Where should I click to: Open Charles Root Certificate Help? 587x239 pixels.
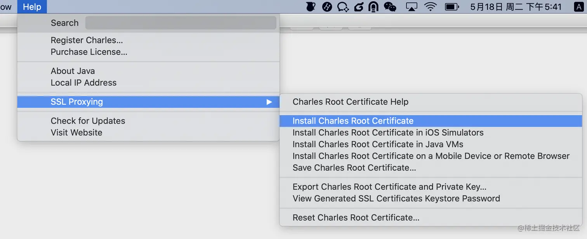431,102
